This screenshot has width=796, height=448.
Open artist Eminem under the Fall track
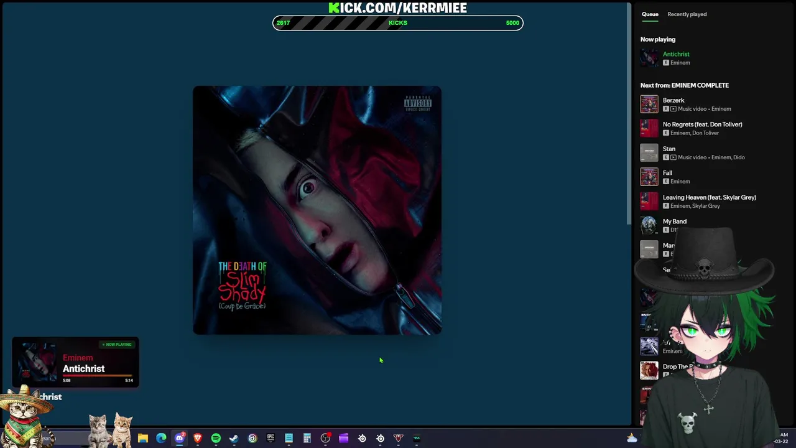point(680,182)
